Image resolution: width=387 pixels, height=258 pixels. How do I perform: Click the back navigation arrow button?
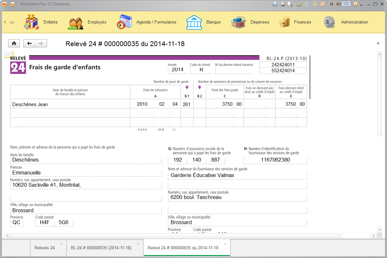(x=29, y=43)
